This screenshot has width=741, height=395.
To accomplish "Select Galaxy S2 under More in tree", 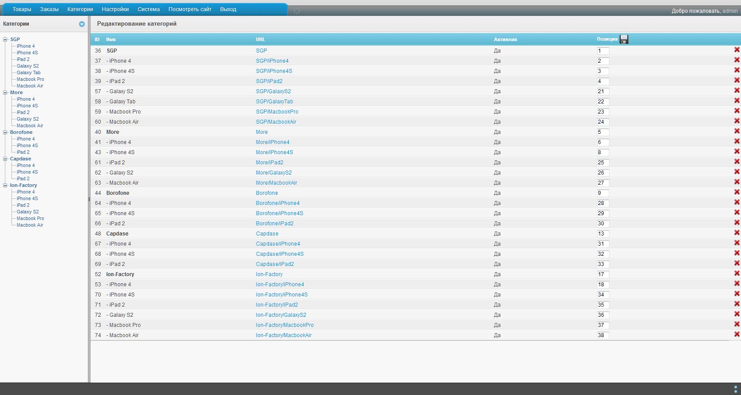I will (x=28, y=119).
